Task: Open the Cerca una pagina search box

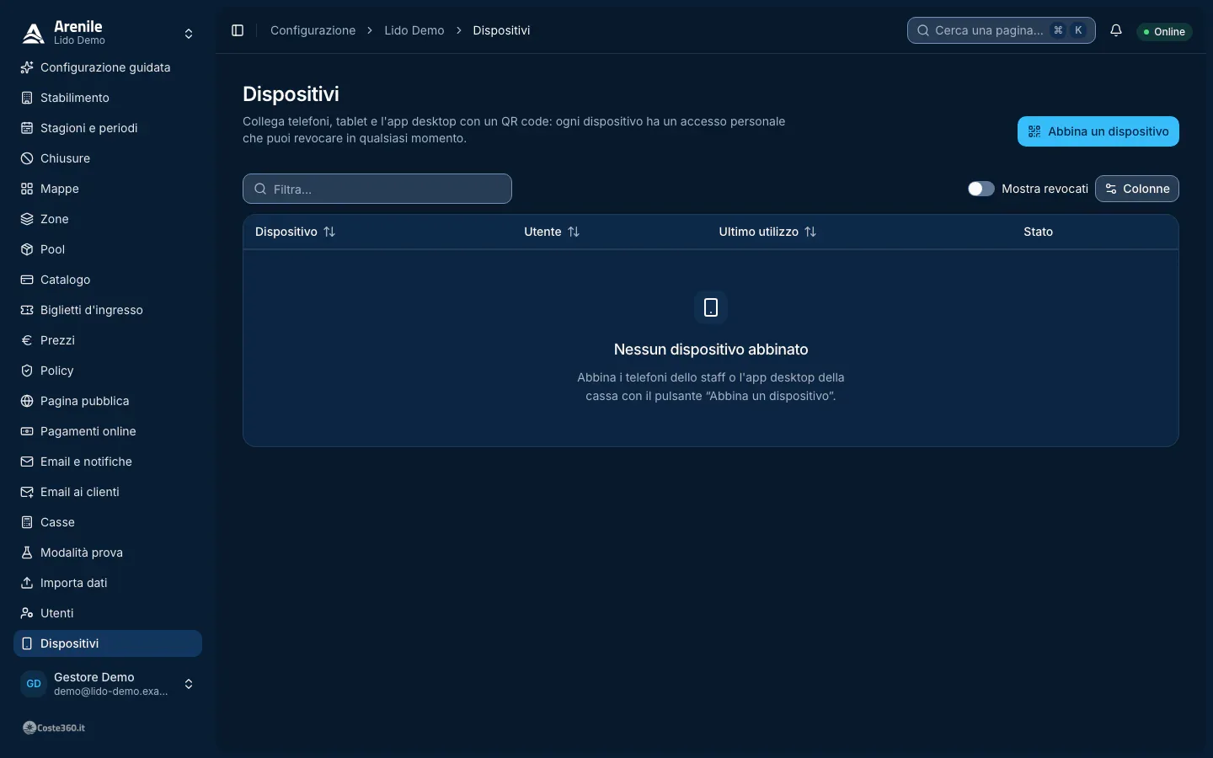Action: coord(1002,30)
